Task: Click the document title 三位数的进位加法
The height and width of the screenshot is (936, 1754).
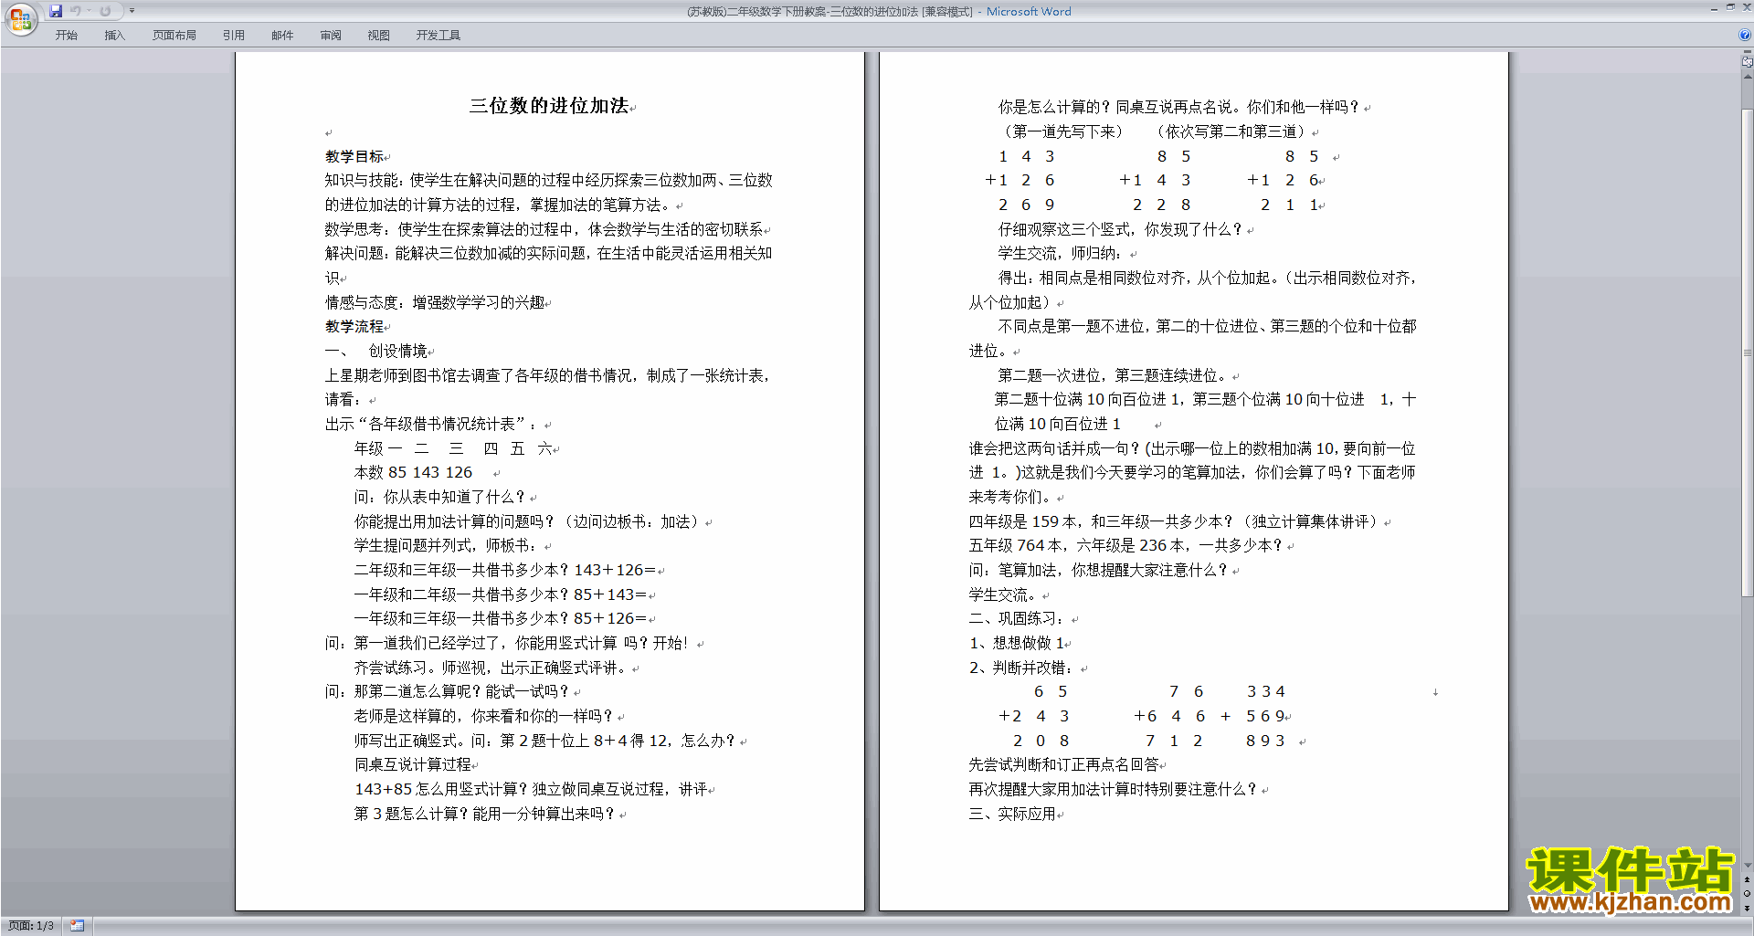Action: (x=549, y=106)
